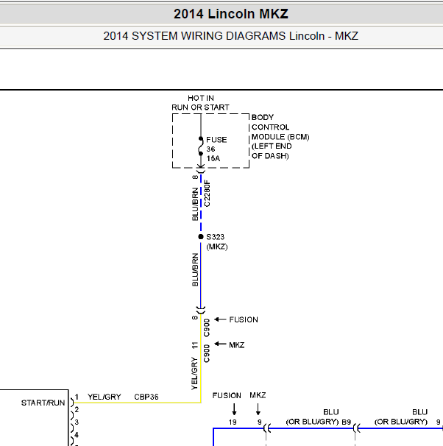The image size is (443, 446).
Task: Click '(LEFT END' location text
Action: (272, 146)
